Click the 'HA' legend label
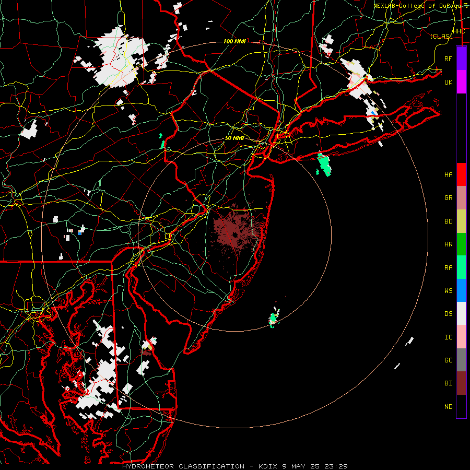The width and height of the screenshot is (470, 470). (x=448, y=175)
